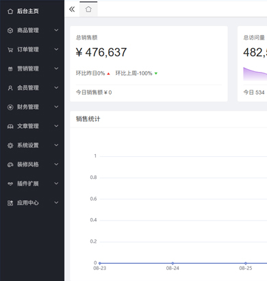
Task: Open the 应用中心 menu label
Action: click(x=28, y=203)
